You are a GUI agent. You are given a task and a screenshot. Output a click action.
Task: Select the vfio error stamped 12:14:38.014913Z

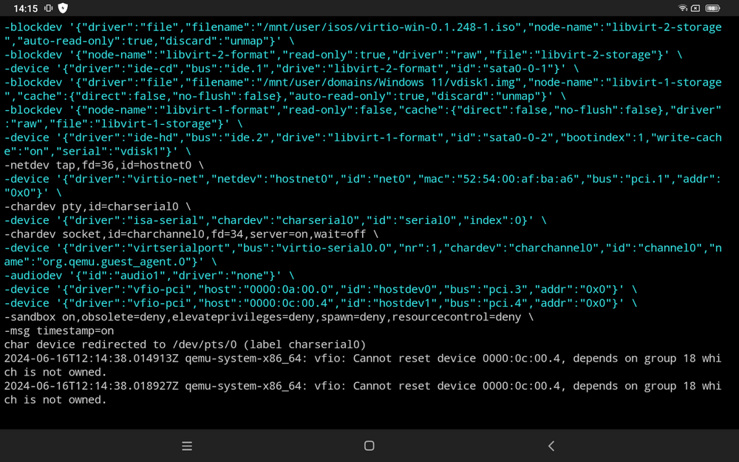point(363,365)
